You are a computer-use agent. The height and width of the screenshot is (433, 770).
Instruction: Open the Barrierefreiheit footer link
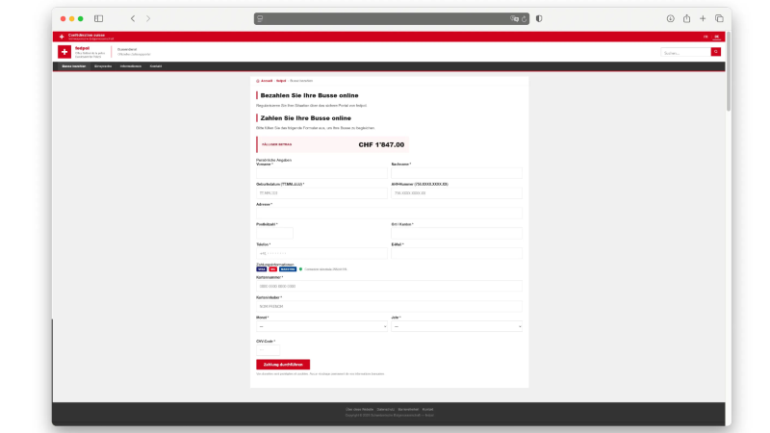pos(408,410)
